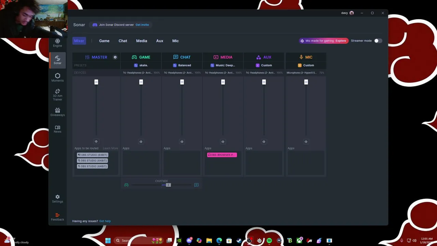
Task: Click the Master volume slider handle
Action: click(x=96, y=82)
